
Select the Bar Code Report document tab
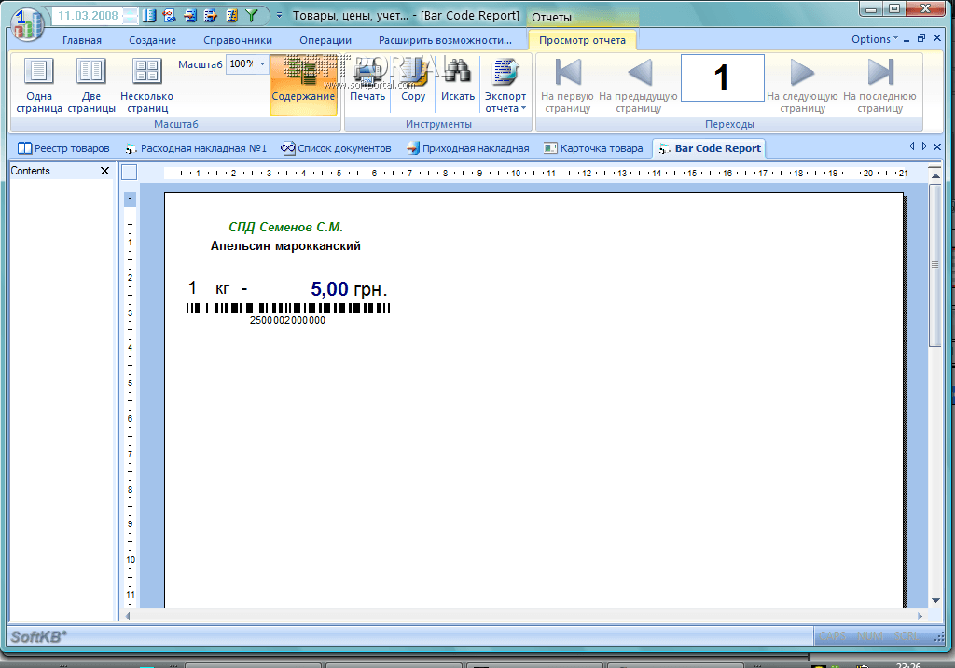tap(710, 148)
